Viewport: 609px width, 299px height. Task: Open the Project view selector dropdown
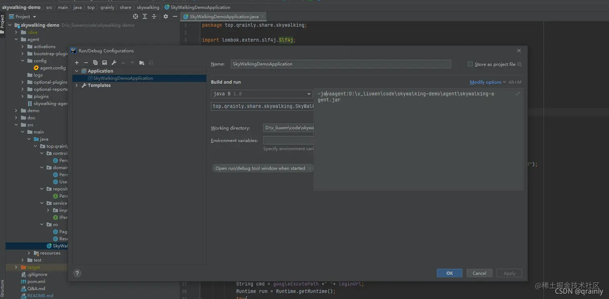[23, 17]
